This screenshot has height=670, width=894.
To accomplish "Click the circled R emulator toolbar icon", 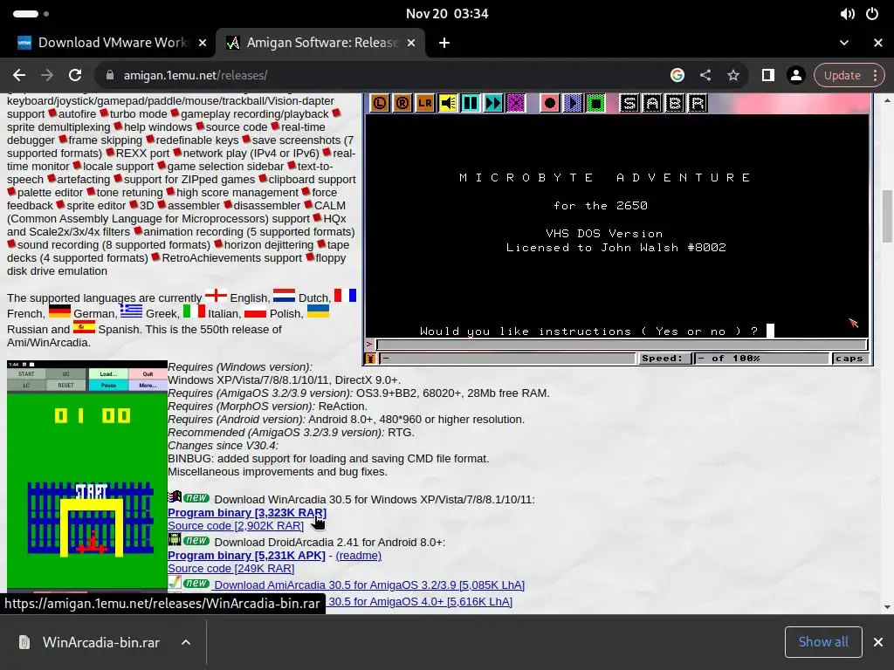I will point(402,103).
